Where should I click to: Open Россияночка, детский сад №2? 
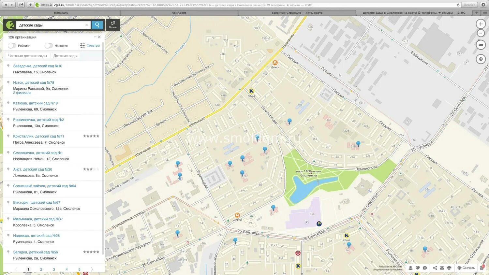[38, 120]
